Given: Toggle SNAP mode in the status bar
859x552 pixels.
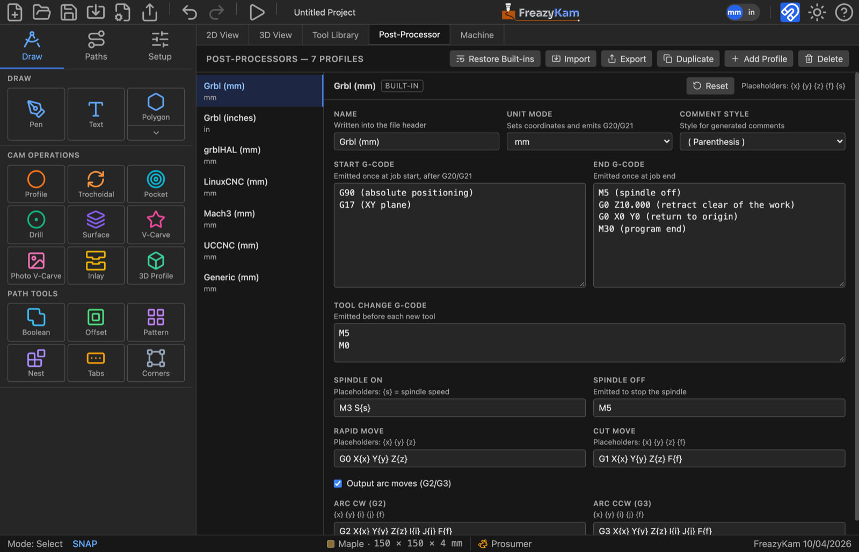Looking at the screenshot, I should point(85,544).
